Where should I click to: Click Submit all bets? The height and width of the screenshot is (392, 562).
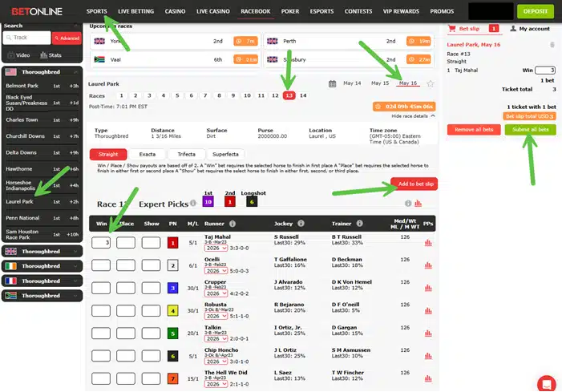click(x=531, y=129)
